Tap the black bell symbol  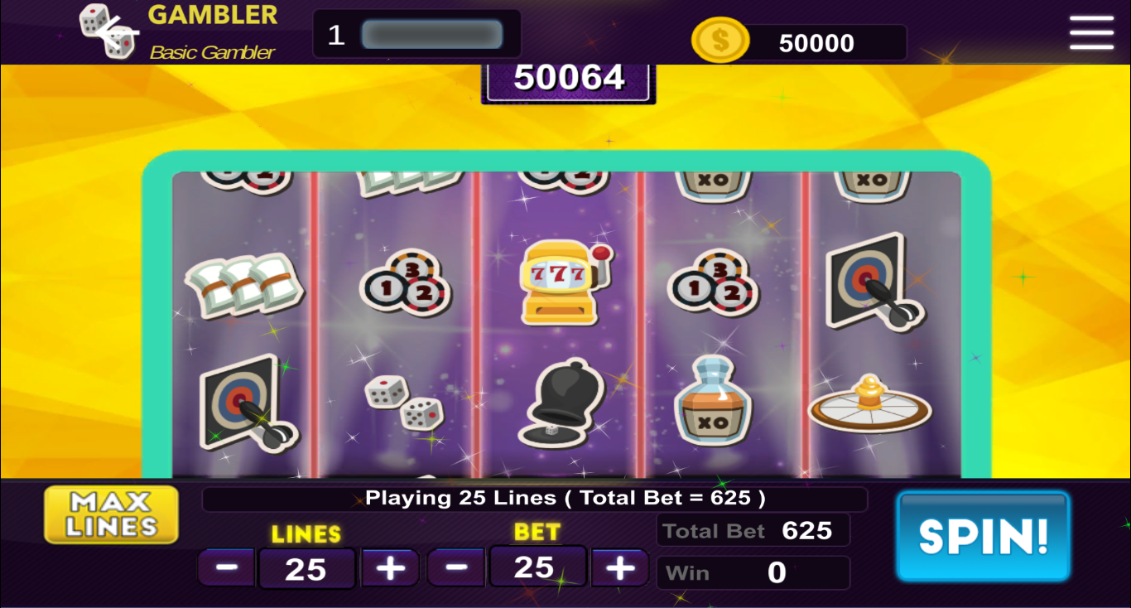[556, 403]
